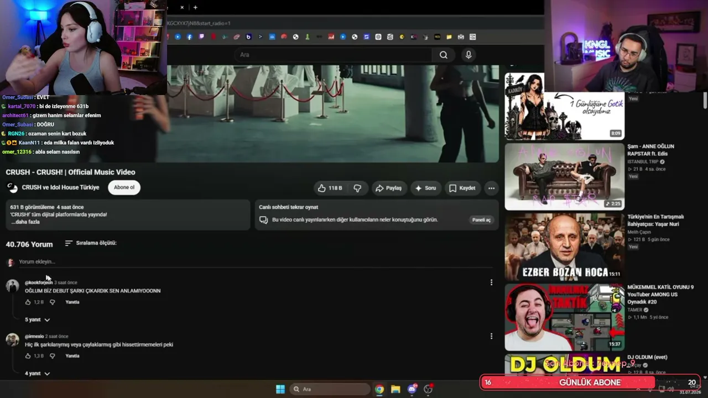Open the OBS icon in the taskbar
The height and width of the screenshot is (398, 708).
point(428,389)
